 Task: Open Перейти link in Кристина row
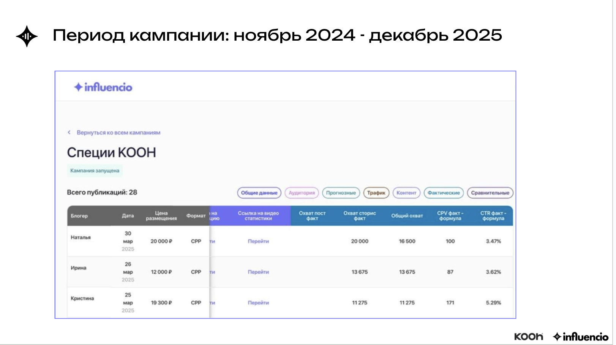(258, 303)
